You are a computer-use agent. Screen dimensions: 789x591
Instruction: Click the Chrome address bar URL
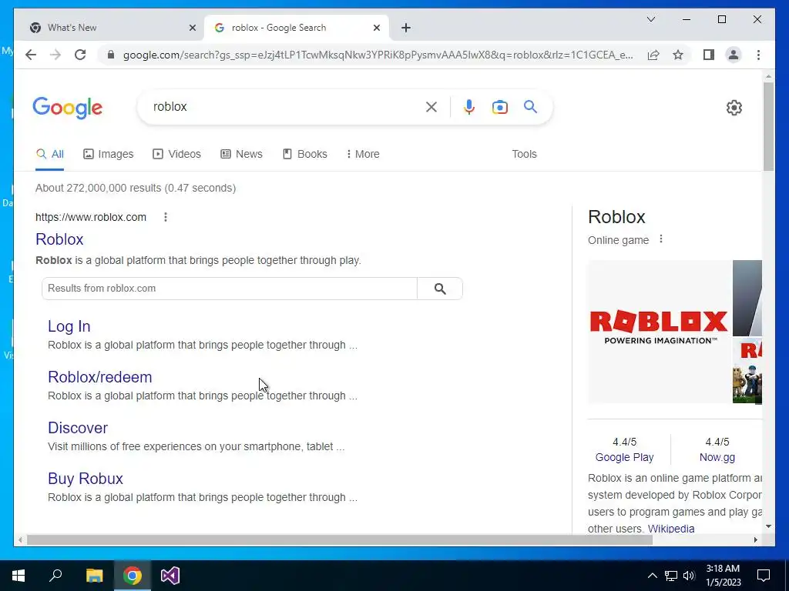point(378,55)
